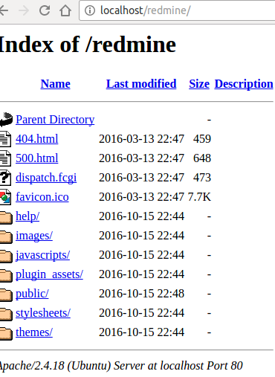Open the 500.html file link
The height and width of the screenshot is (377, 275).
coord(37,158)
